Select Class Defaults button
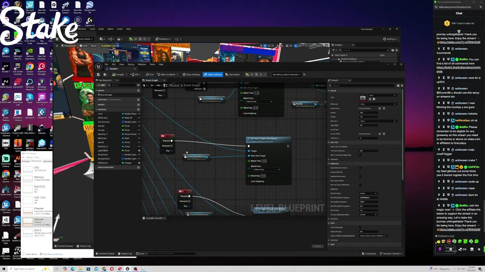The image size is (485, 272). (213, 74)
